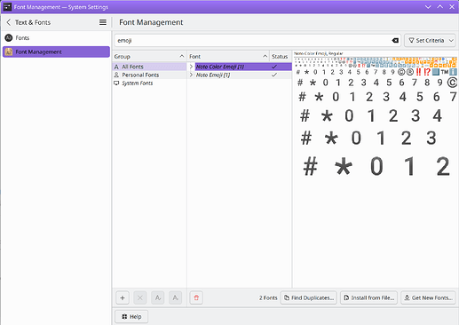
Task: Click in the emoji search field
Action: point(253,41)
